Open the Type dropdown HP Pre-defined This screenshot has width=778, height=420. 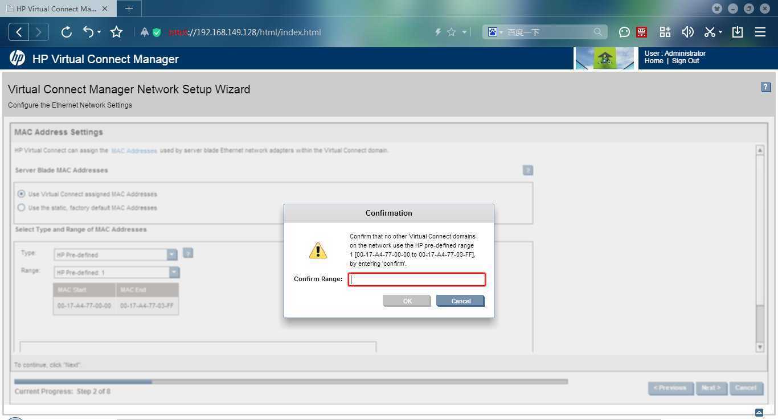(116, 254)
